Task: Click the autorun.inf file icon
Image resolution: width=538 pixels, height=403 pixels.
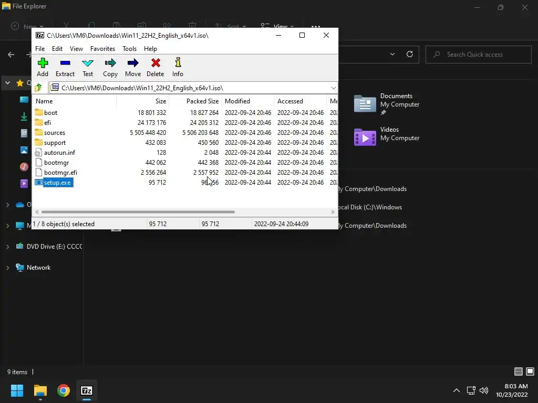Action: [39, 153]
